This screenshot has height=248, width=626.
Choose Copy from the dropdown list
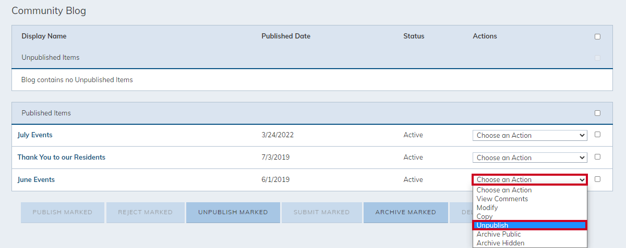pyautogui.click(x=530, y=216)
